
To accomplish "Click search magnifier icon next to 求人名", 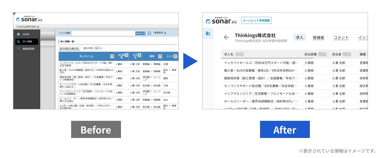I will pyautogui.click(x=242, y=54).
